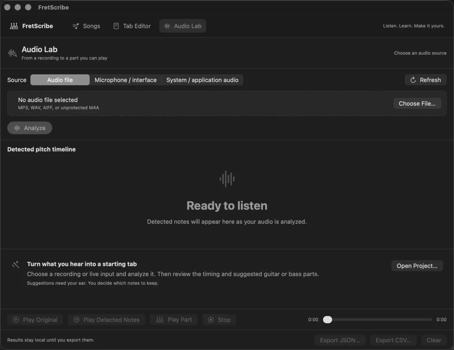The width and height of the screenshot is (454, 350).
Task: Start Play Original playback
Action: 35,319
